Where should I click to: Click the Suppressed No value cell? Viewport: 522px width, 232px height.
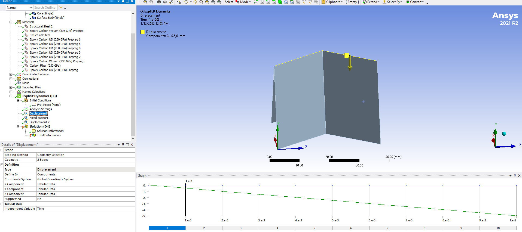[86, 199]
